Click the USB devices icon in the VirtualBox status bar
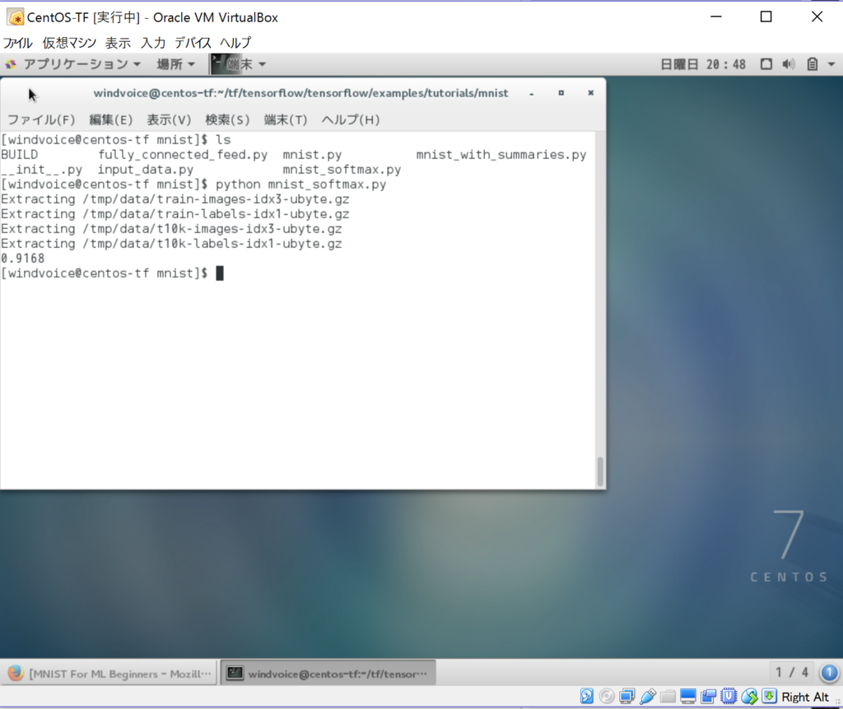The height and width of the screenshot is (709, 843). click(x=648, y=697)
